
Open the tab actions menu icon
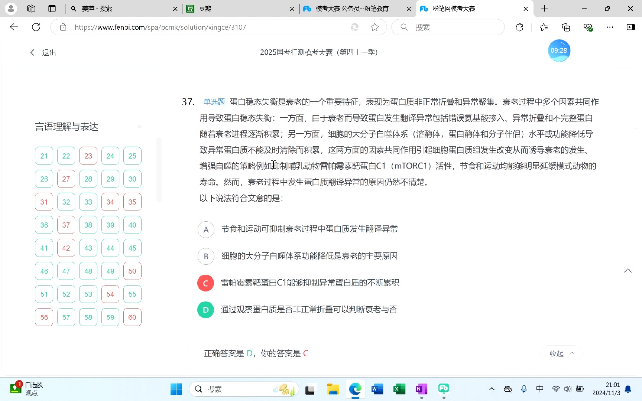[52, 9]
